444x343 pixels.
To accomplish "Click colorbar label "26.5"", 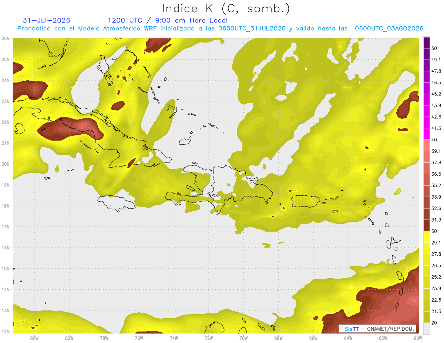I will coord(436,265).
